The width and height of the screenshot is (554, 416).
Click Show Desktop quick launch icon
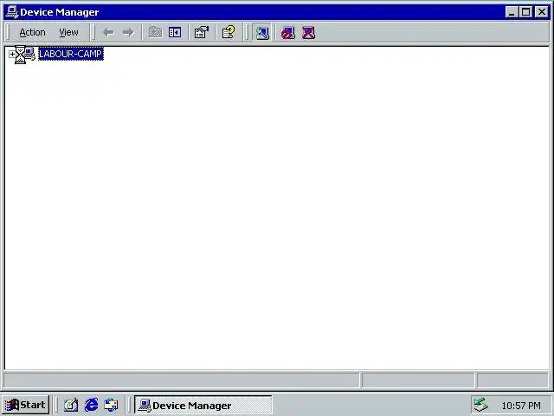pyautogui.click(x=71, y=405)
